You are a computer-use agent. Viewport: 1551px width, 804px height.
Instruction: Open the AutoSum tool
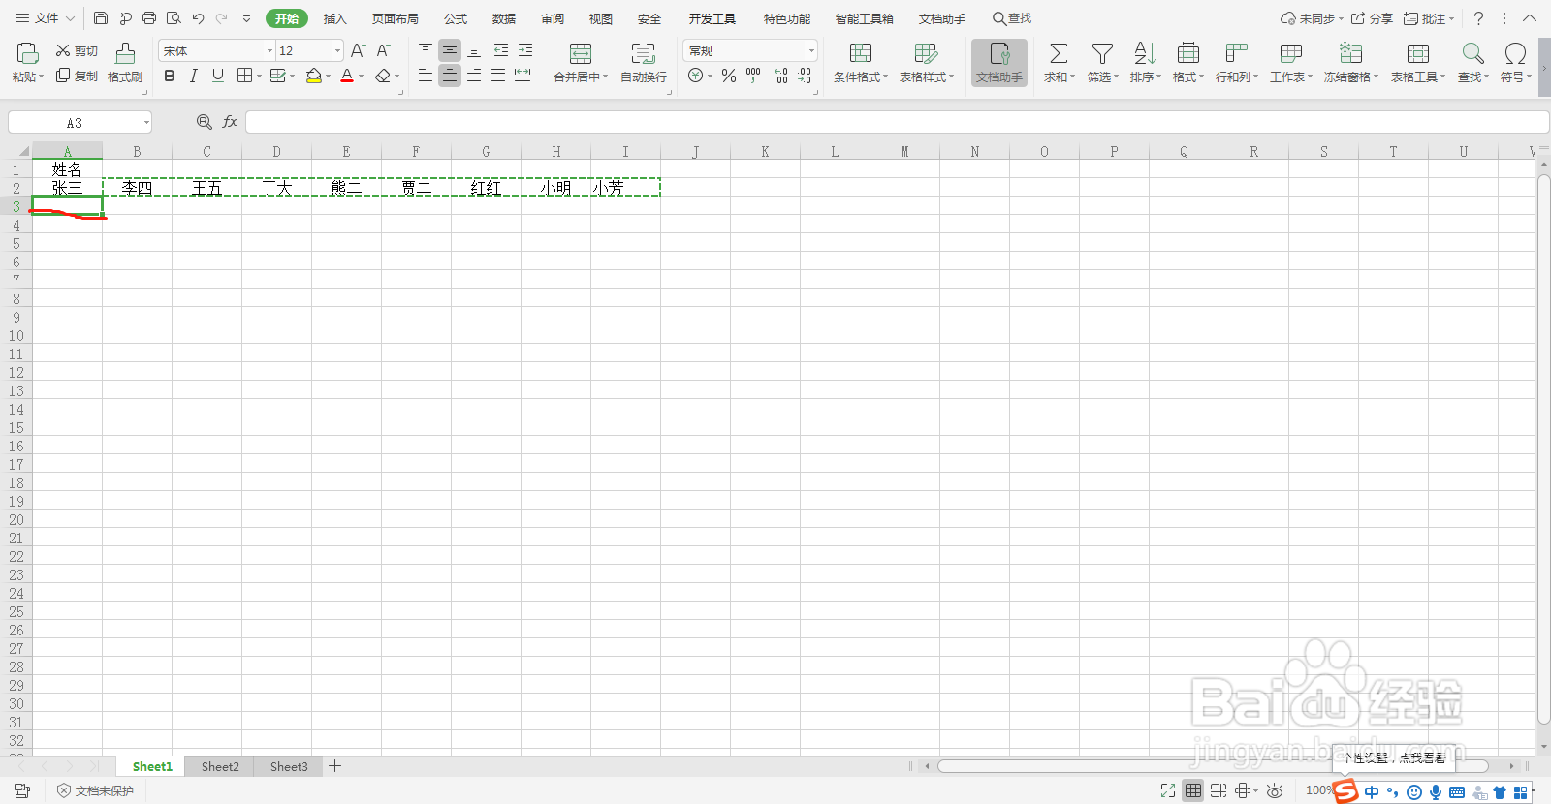click(1059, 53)
